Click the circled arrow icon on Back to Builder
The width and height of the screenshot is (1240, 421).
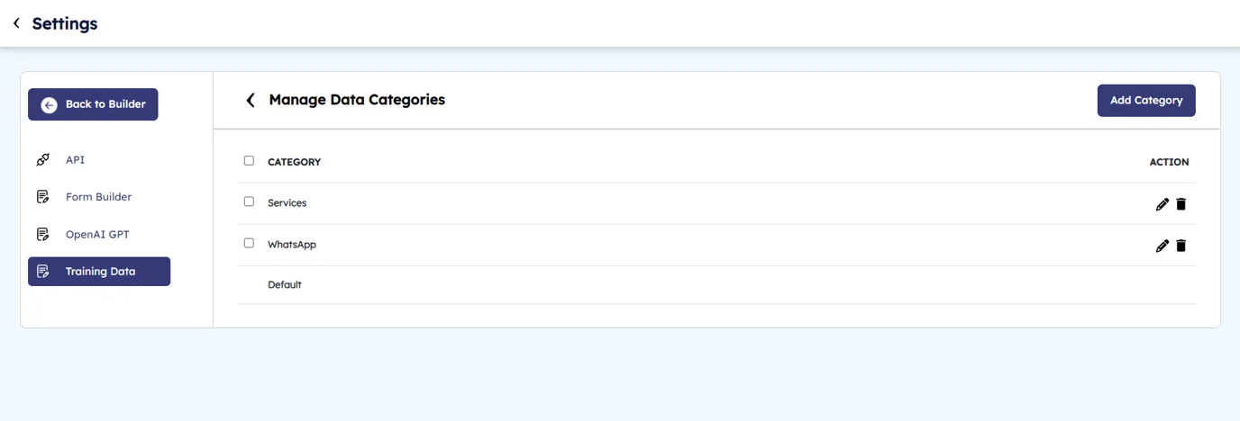click(49, 104)
